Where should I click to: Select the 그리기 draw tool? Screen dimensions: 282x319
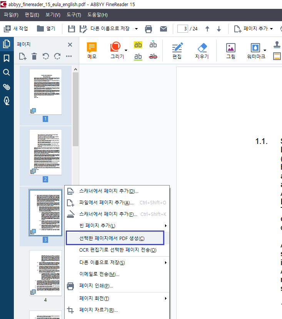[116, 50]
